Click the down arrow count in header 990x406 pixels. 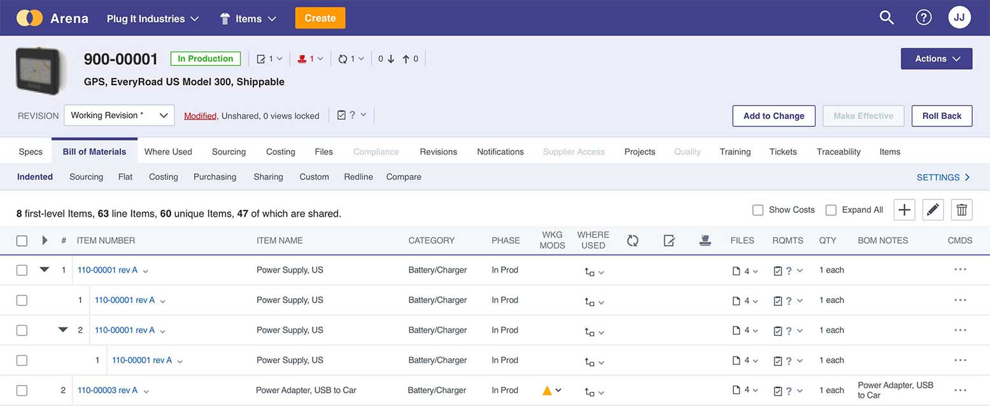[386, 59]
